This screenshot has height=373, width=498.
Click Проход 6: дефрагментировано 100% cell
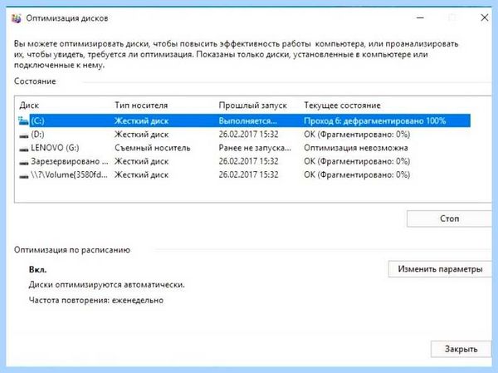pos(375,120)
